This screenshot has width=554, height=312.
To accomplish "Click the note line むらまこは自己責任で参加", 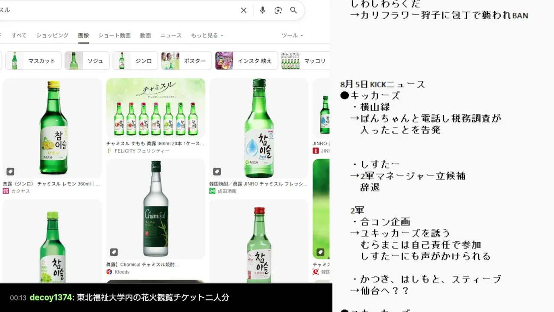I will pyautogui.click(x=421, y=245).
